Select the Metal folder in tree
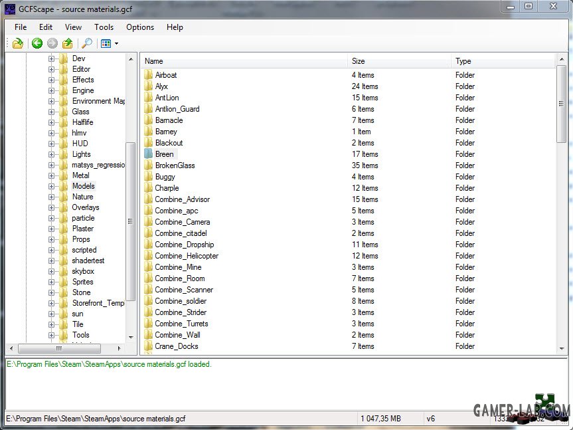The width and height of the screenshot is (573, 430). pyautogui.click(x=80, y=175)
